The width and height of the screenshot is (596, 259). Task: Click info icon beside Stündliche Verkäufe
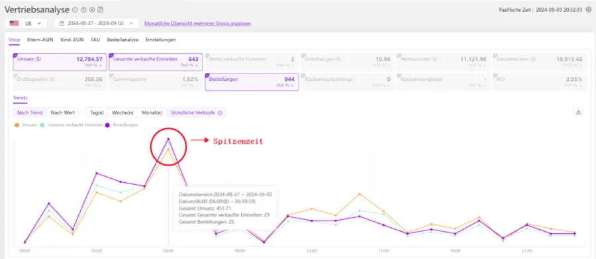(x=220, y=113)
